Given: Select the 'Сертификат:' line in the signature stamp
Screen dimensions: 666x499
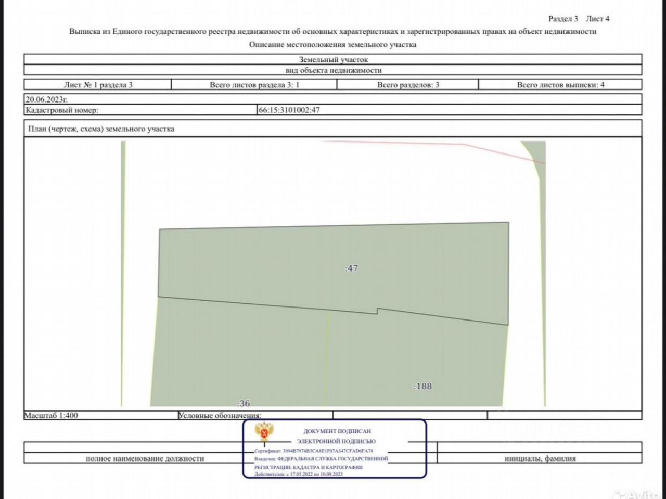Looking at the screenshot, I should [314, 451].
